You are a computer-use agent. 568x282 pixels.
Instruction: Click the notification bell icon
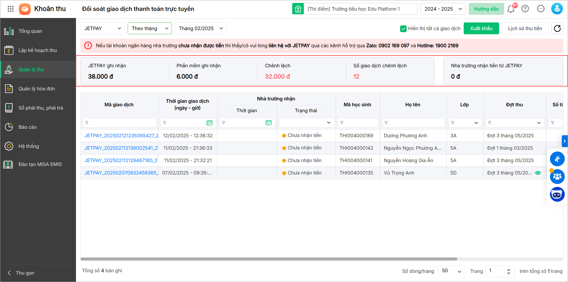511,9
